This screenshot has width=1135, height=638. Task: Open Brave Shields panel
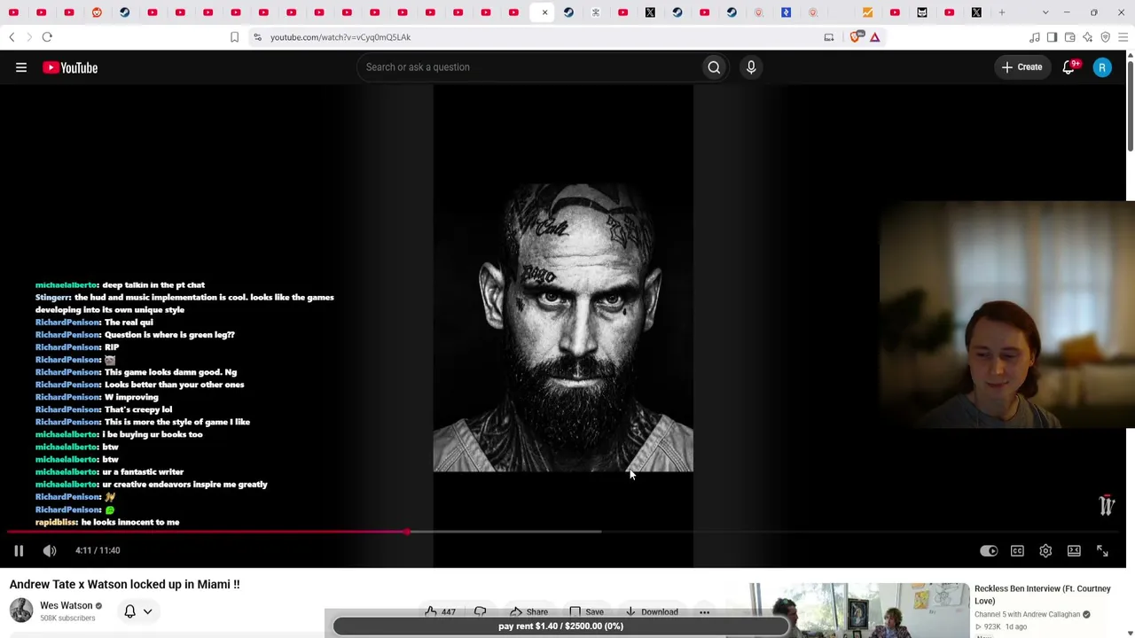(857, 37)
